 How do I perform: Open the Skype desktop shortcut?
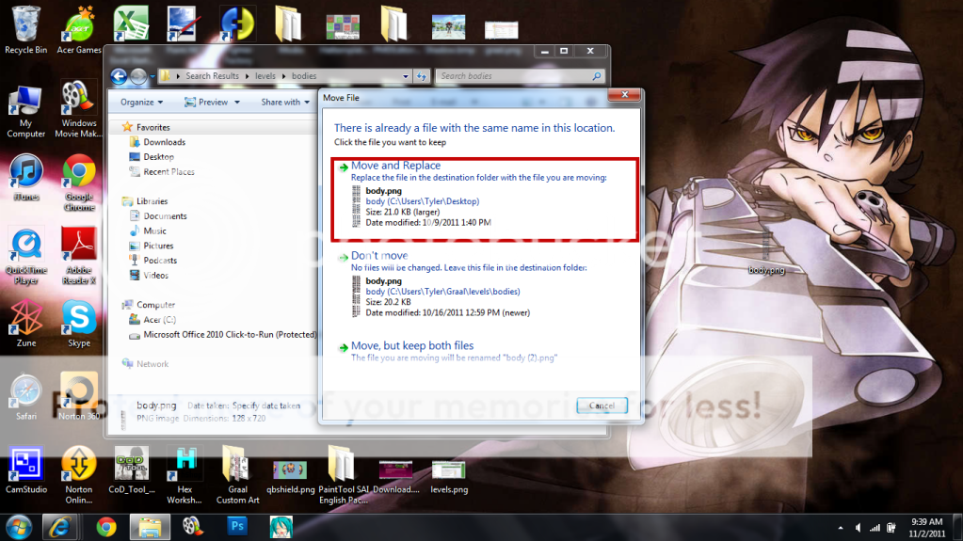tap(79, 321)
